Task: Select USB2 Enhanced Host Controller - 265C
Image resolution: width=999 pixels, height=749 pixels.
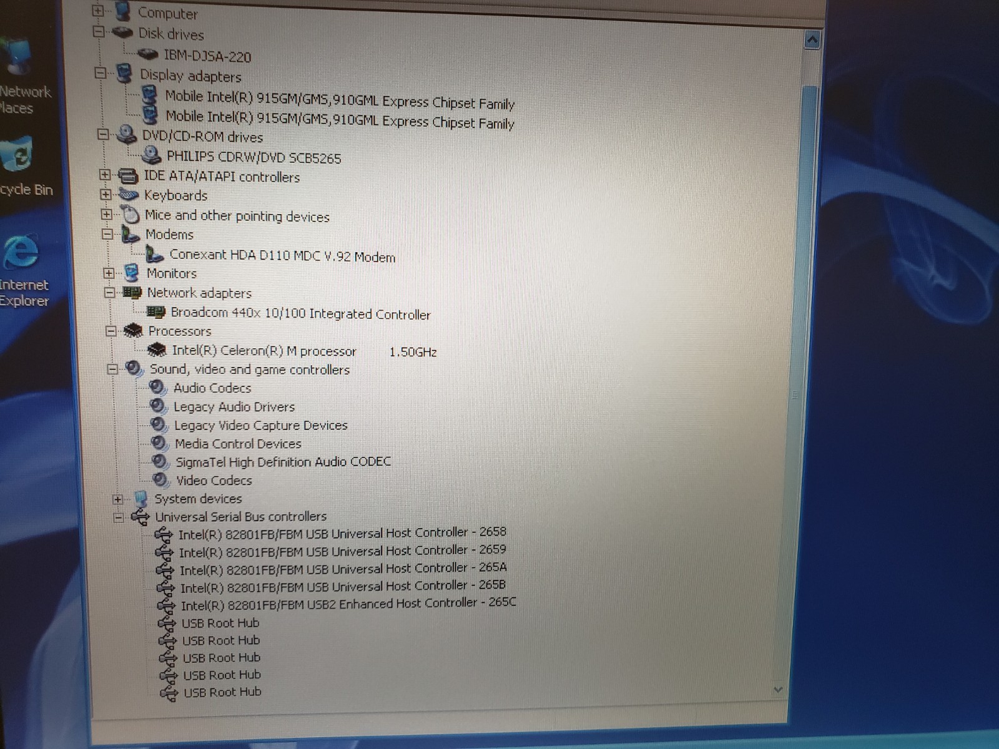Action: point(348,604)
